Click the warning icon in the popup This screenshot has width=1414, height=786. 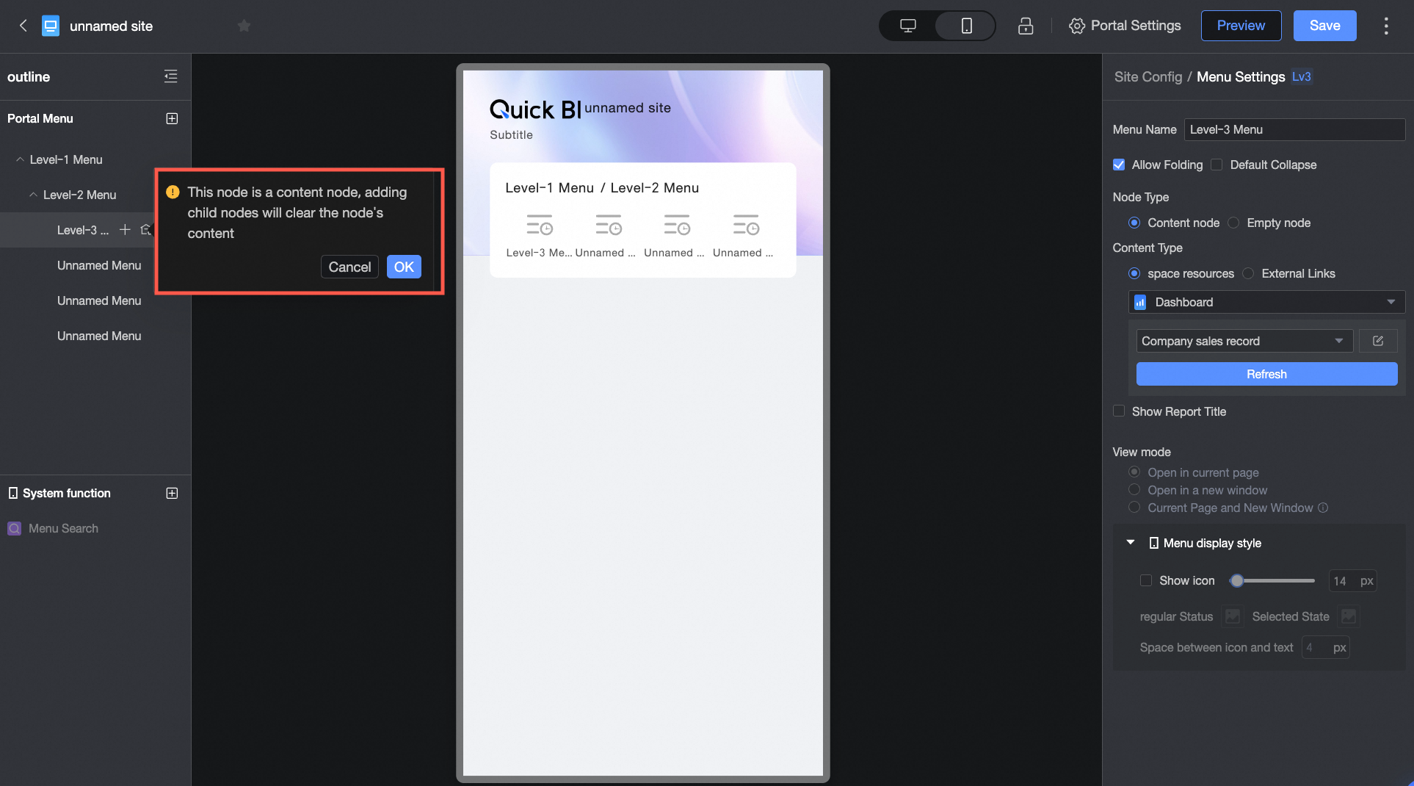click(173, 192)
